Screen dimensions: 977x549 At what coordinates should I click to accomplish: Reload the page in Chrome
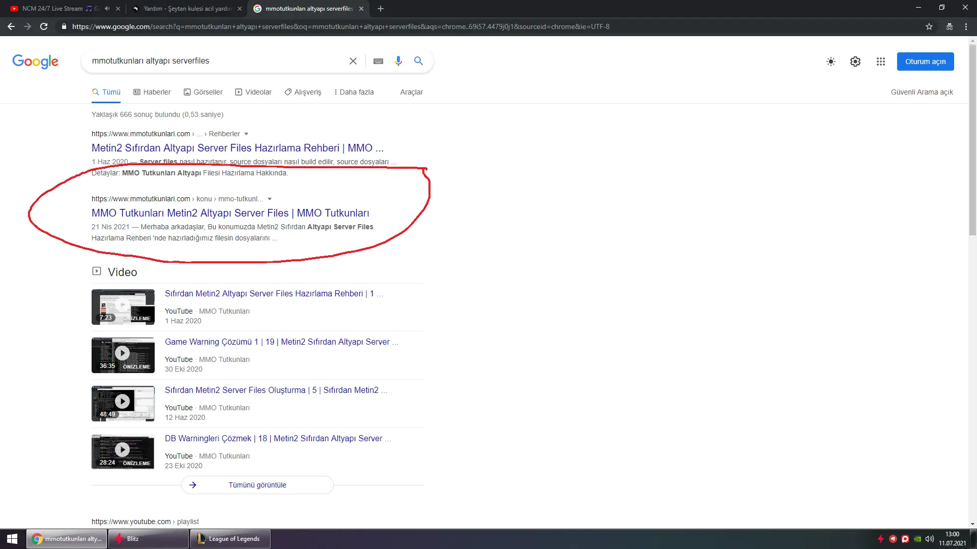44,26
